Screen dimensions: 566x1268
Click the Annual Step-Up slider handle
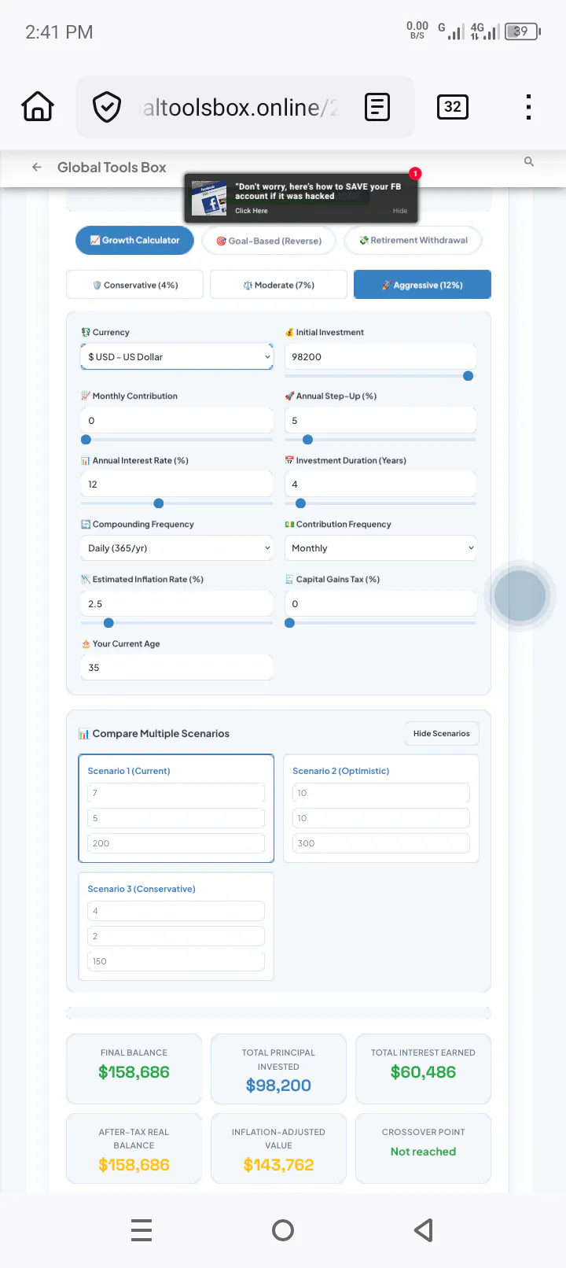tap(307, 440)
